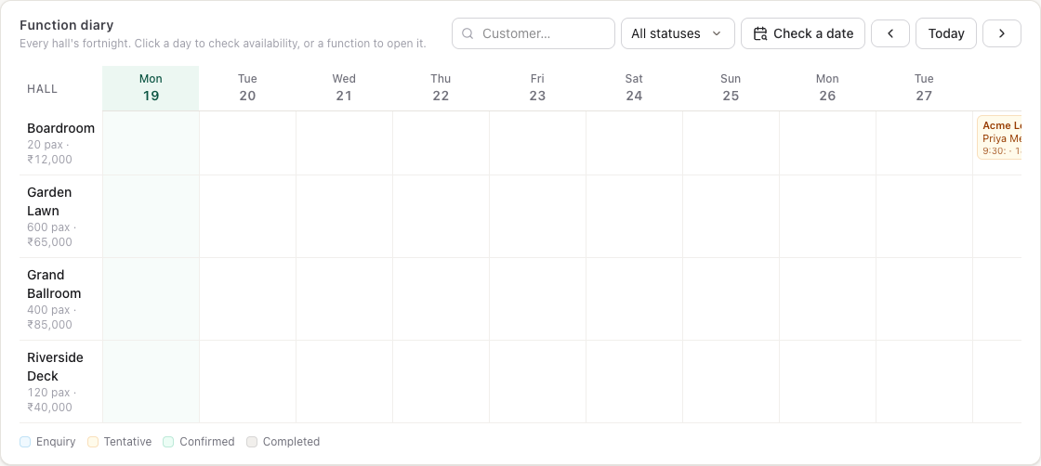Jump to Today
The image size is (1041, 466).
pos(946,33)
